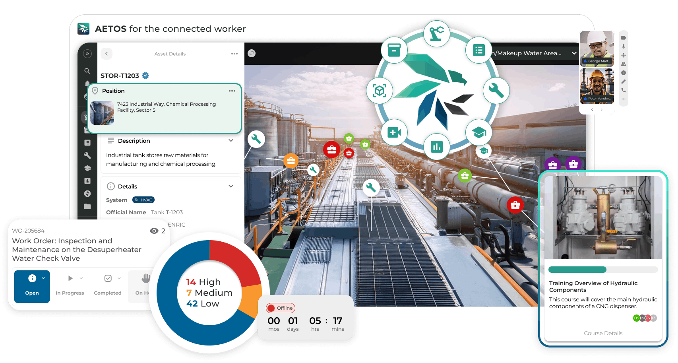Click the course participant avatars
The image size is (678, 363).
tap(645, 318)
